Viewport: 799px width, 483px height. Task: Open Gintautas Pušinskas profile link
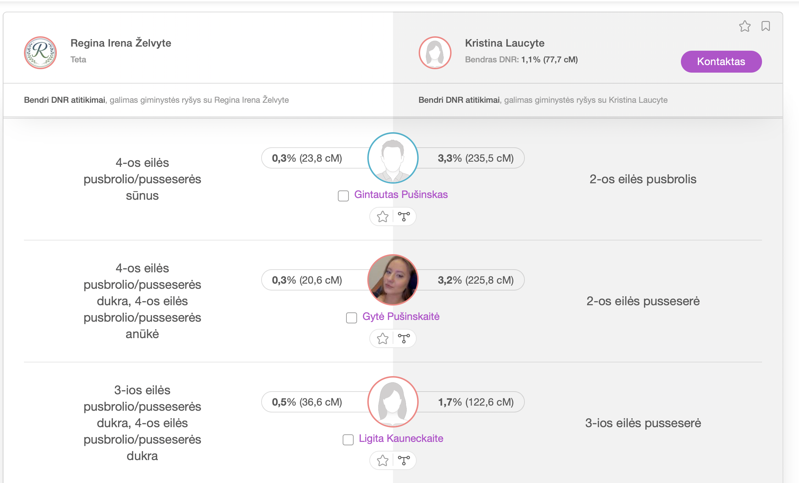click(x=401, y=194)
